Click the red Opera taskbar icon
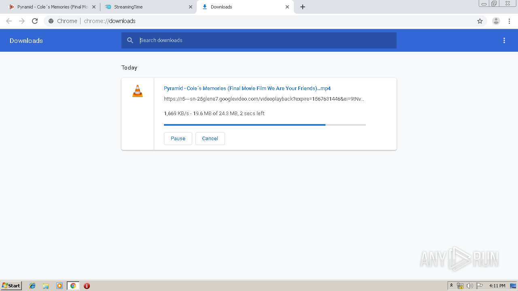518x291 pixels. point(87,286)
